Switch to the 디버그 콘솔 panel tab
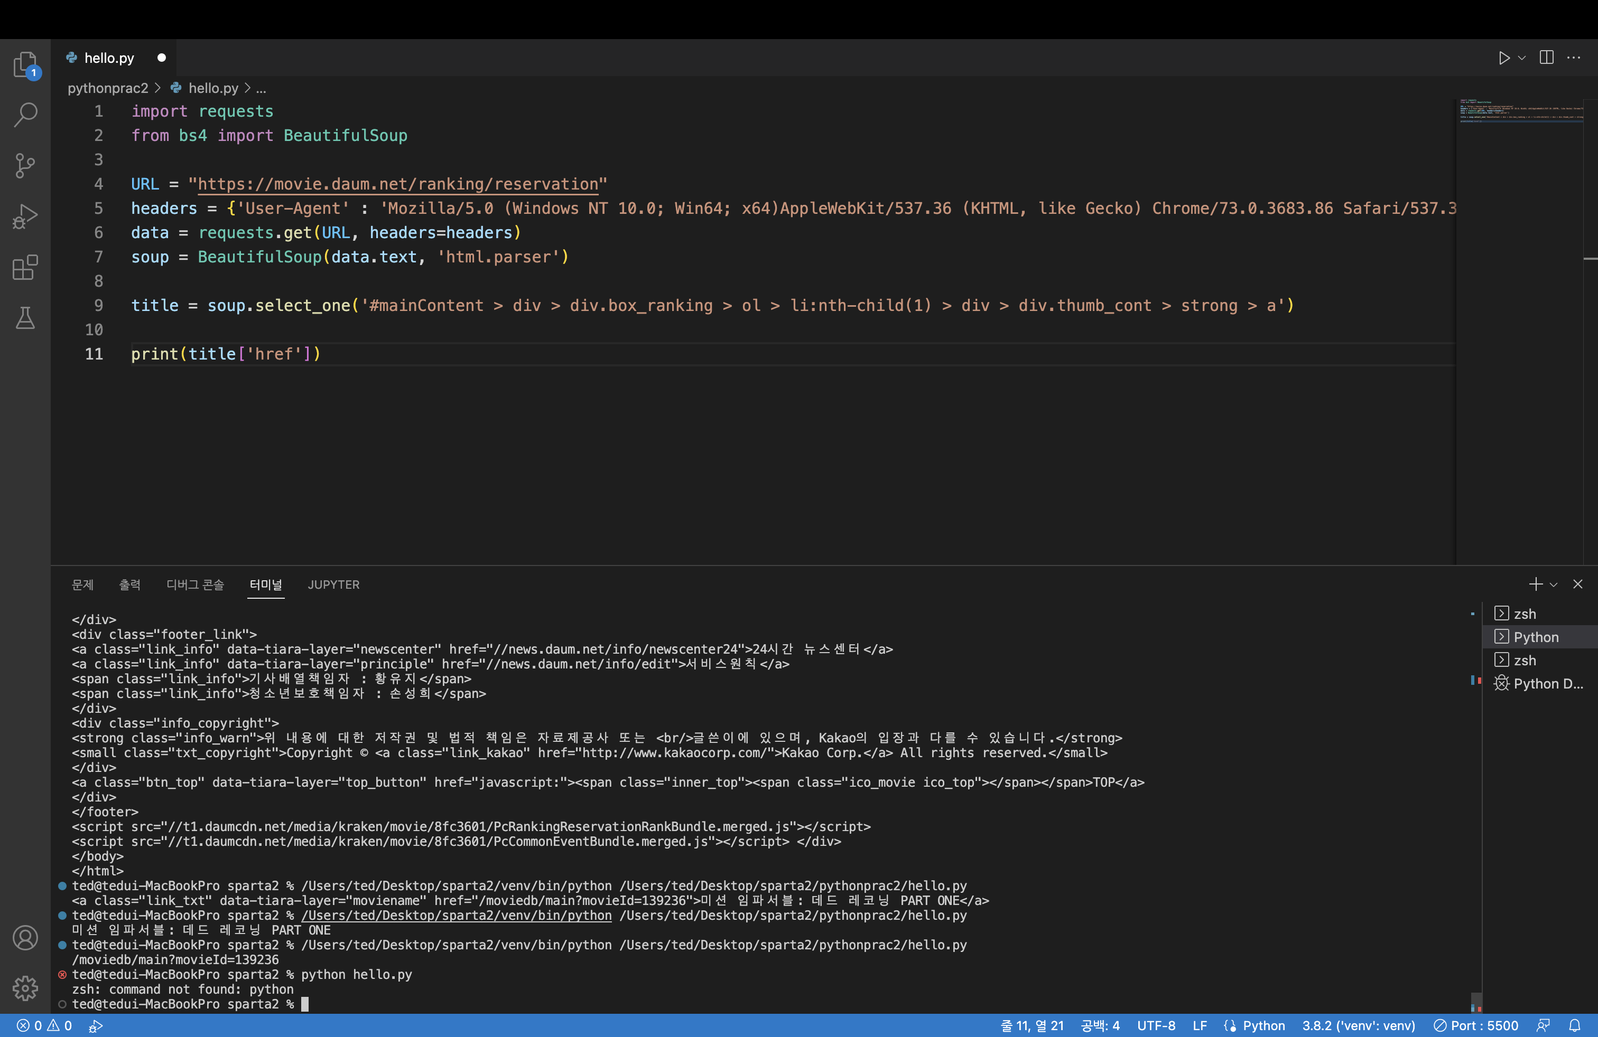This screenshot has width=1598, height=1037. click(x=196, y=584)
